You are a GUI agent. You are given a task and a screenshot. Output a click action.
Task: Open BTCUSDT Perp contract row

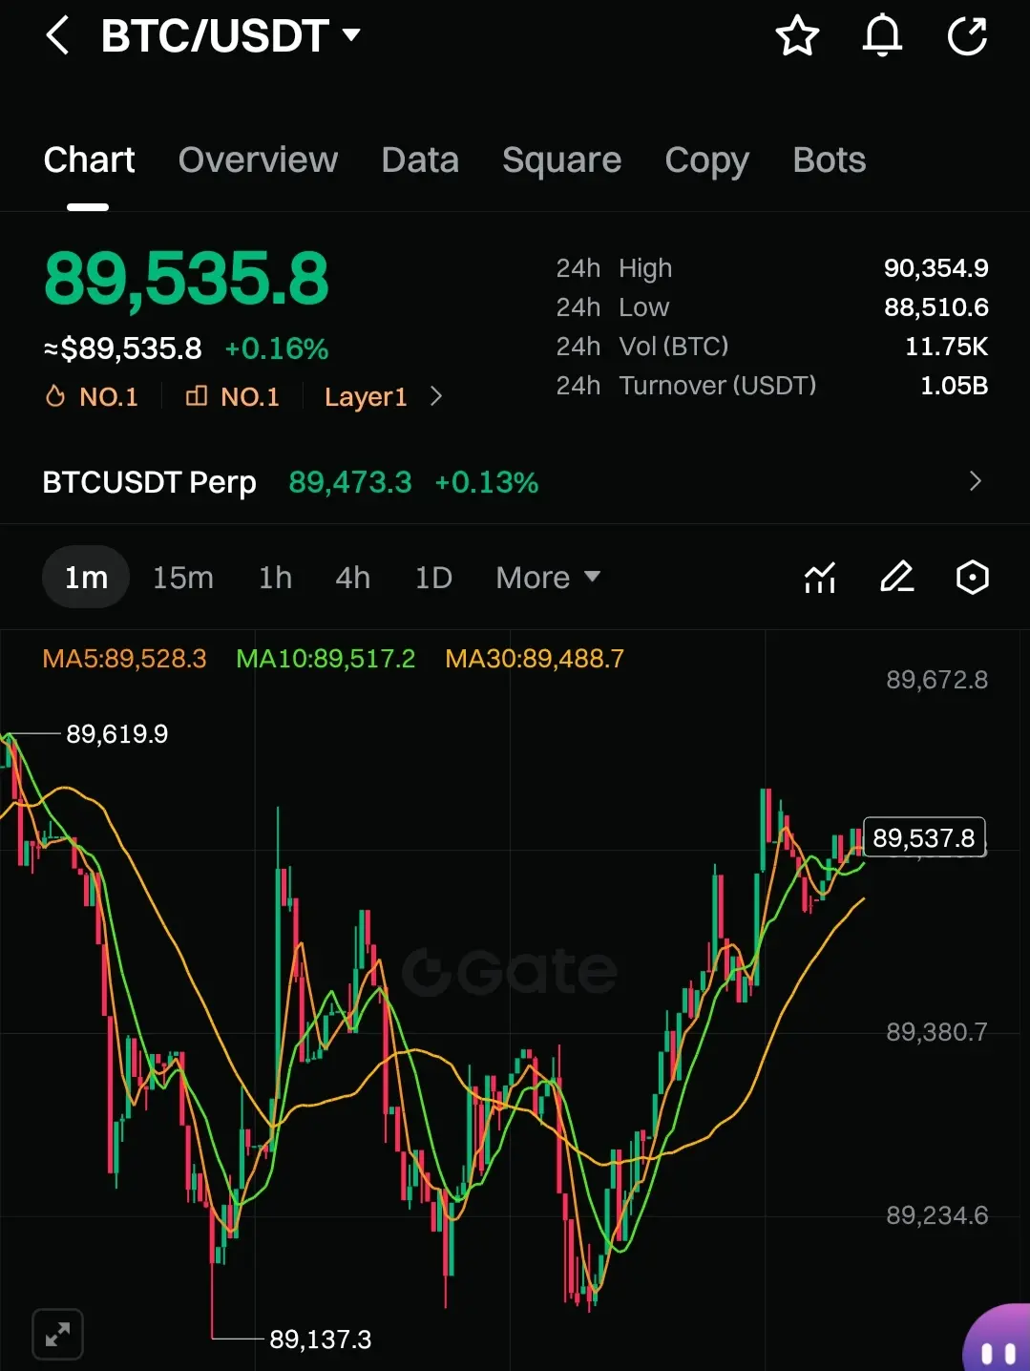point(515,482)
